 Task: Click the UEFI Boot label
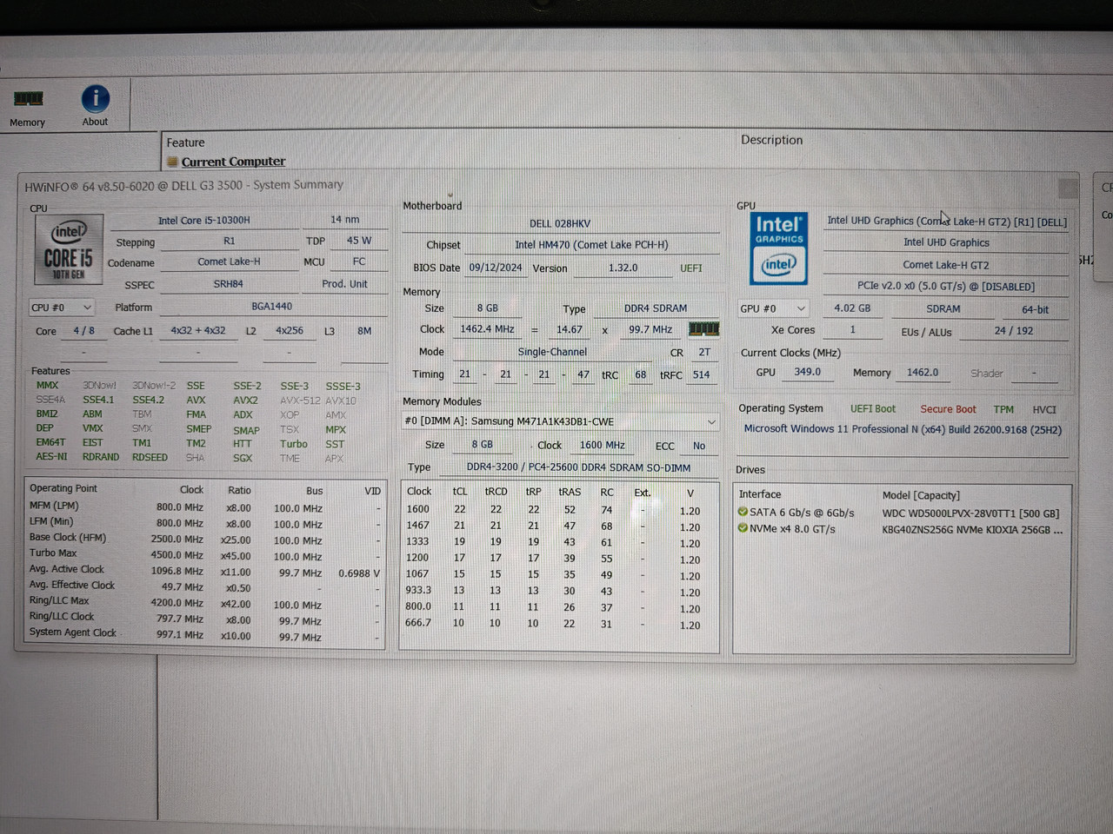[873, 409]
